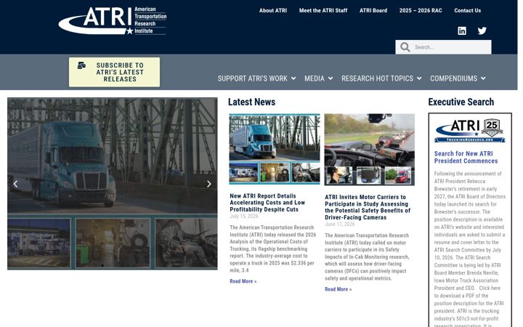This screenshot has height=327, width=523.
Task: Open the Support ATRI's Work menu item
Action: click(x=253, y=78)
